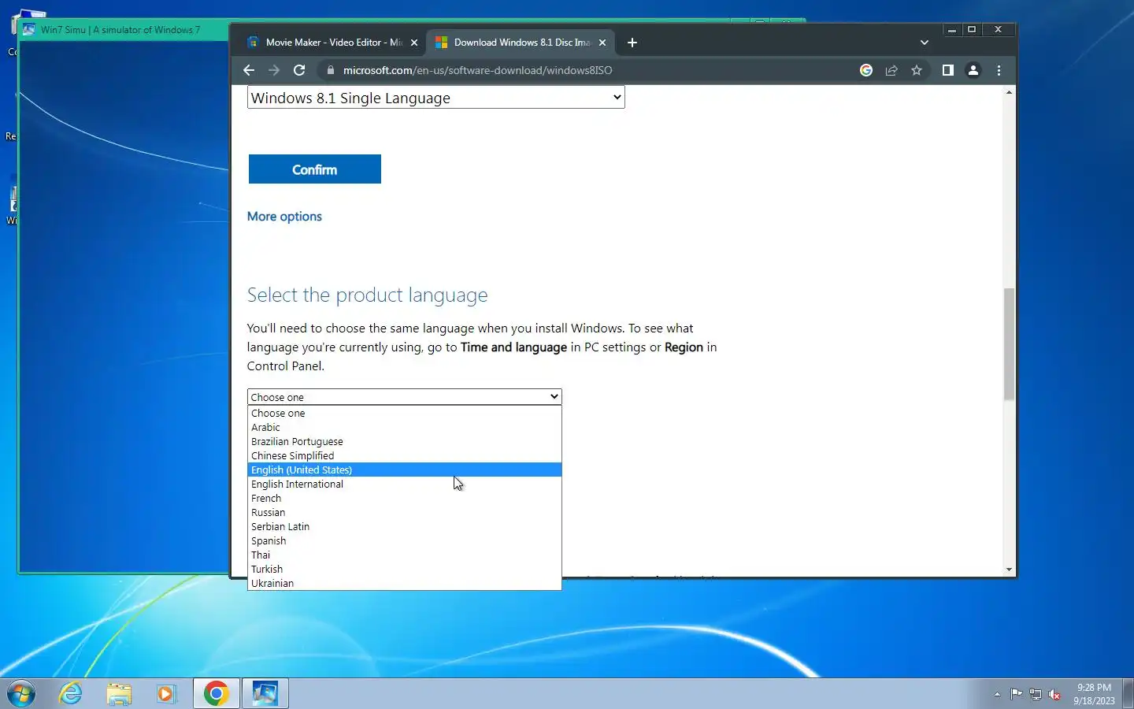Image resolution: width=1134 pixels, height=709 pixels.
Task: Focus the Win7 Simu window title bar
Action: [124, 30]
